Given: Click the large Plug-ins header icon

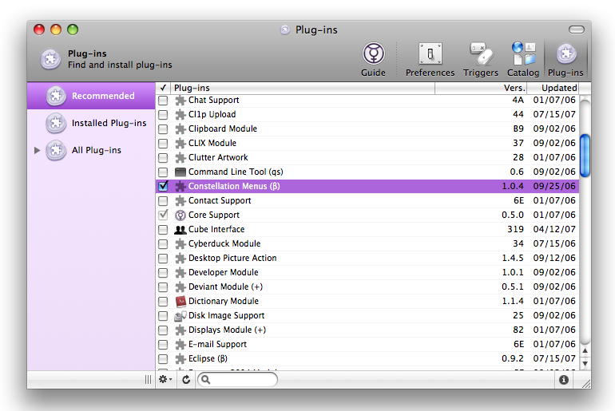Looking at the screenshot, I should click(x=50, y=60).
